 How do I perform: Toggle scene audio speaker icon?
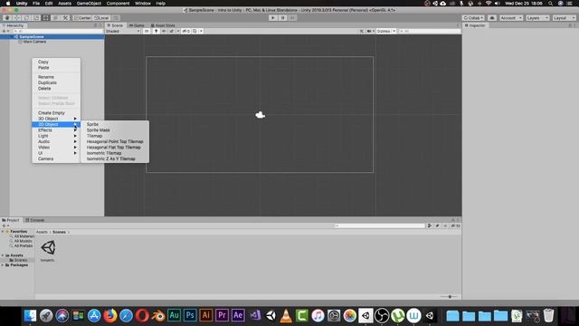(164, 31)
